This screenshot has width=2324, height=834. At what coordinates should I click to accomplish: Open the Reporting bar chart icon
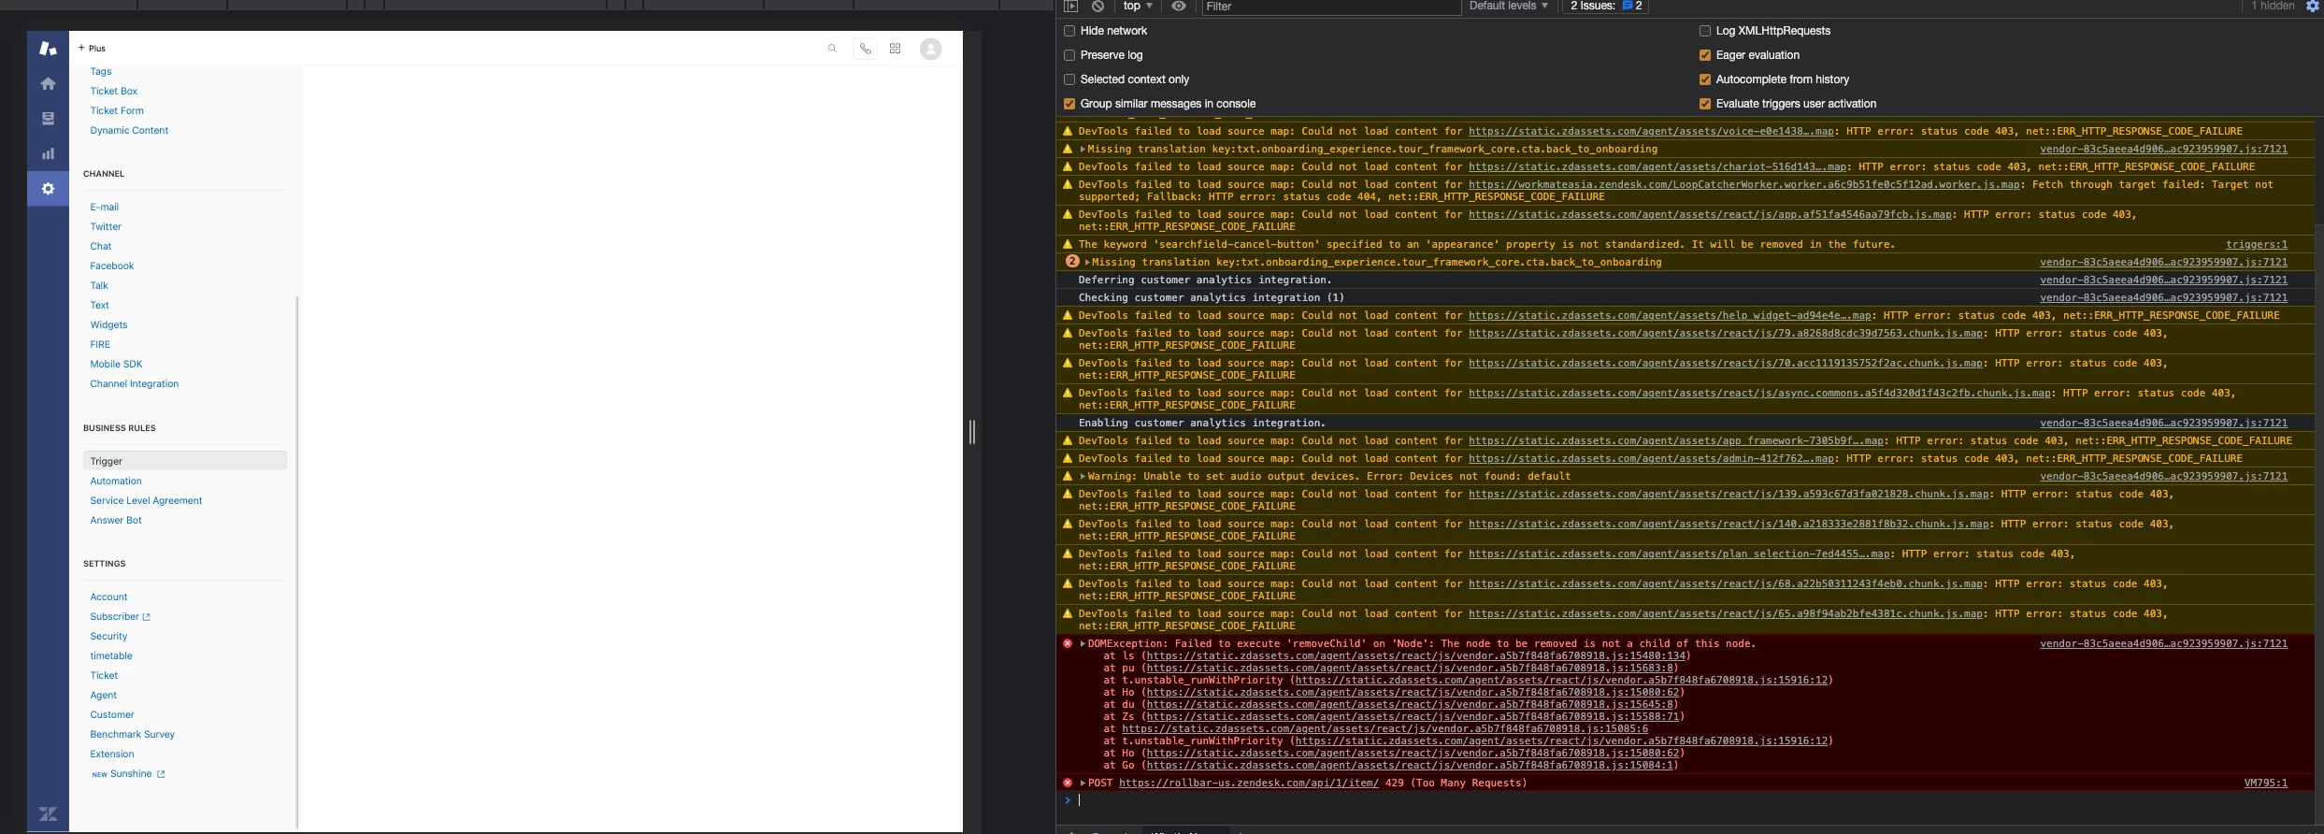(x=48, y=153)
